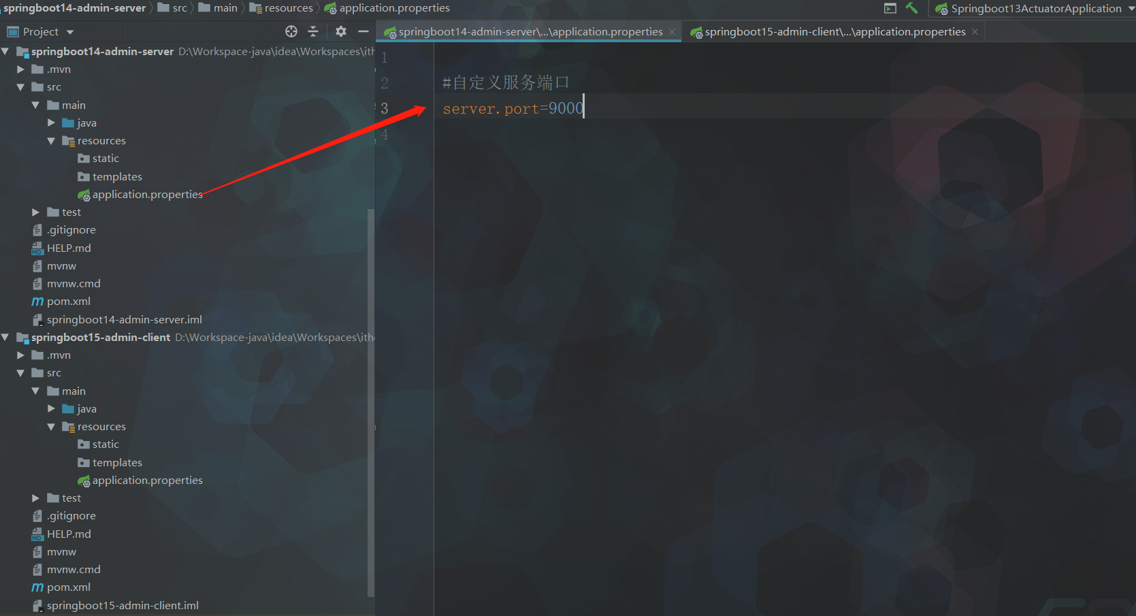The height and width of the screenshot is (616, 1136).
Task: Select springboot14-admin-server.iml file
Action: tap(117, 320)
